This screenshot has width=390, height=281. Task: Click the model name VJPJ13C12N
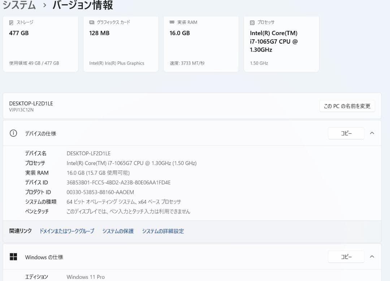tap(21, 110)
